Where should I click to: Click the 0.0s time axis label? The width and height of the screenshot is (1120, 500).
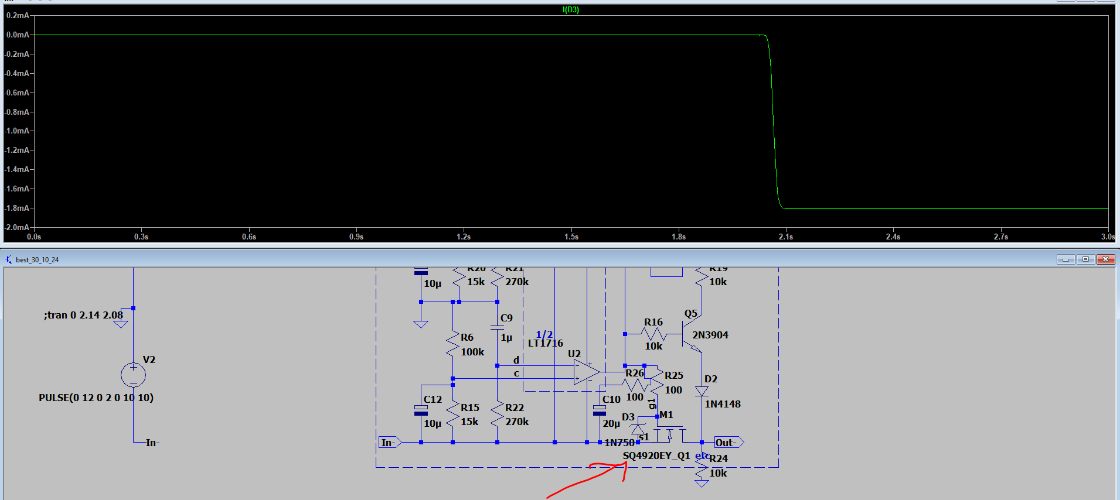pos(34,237)
